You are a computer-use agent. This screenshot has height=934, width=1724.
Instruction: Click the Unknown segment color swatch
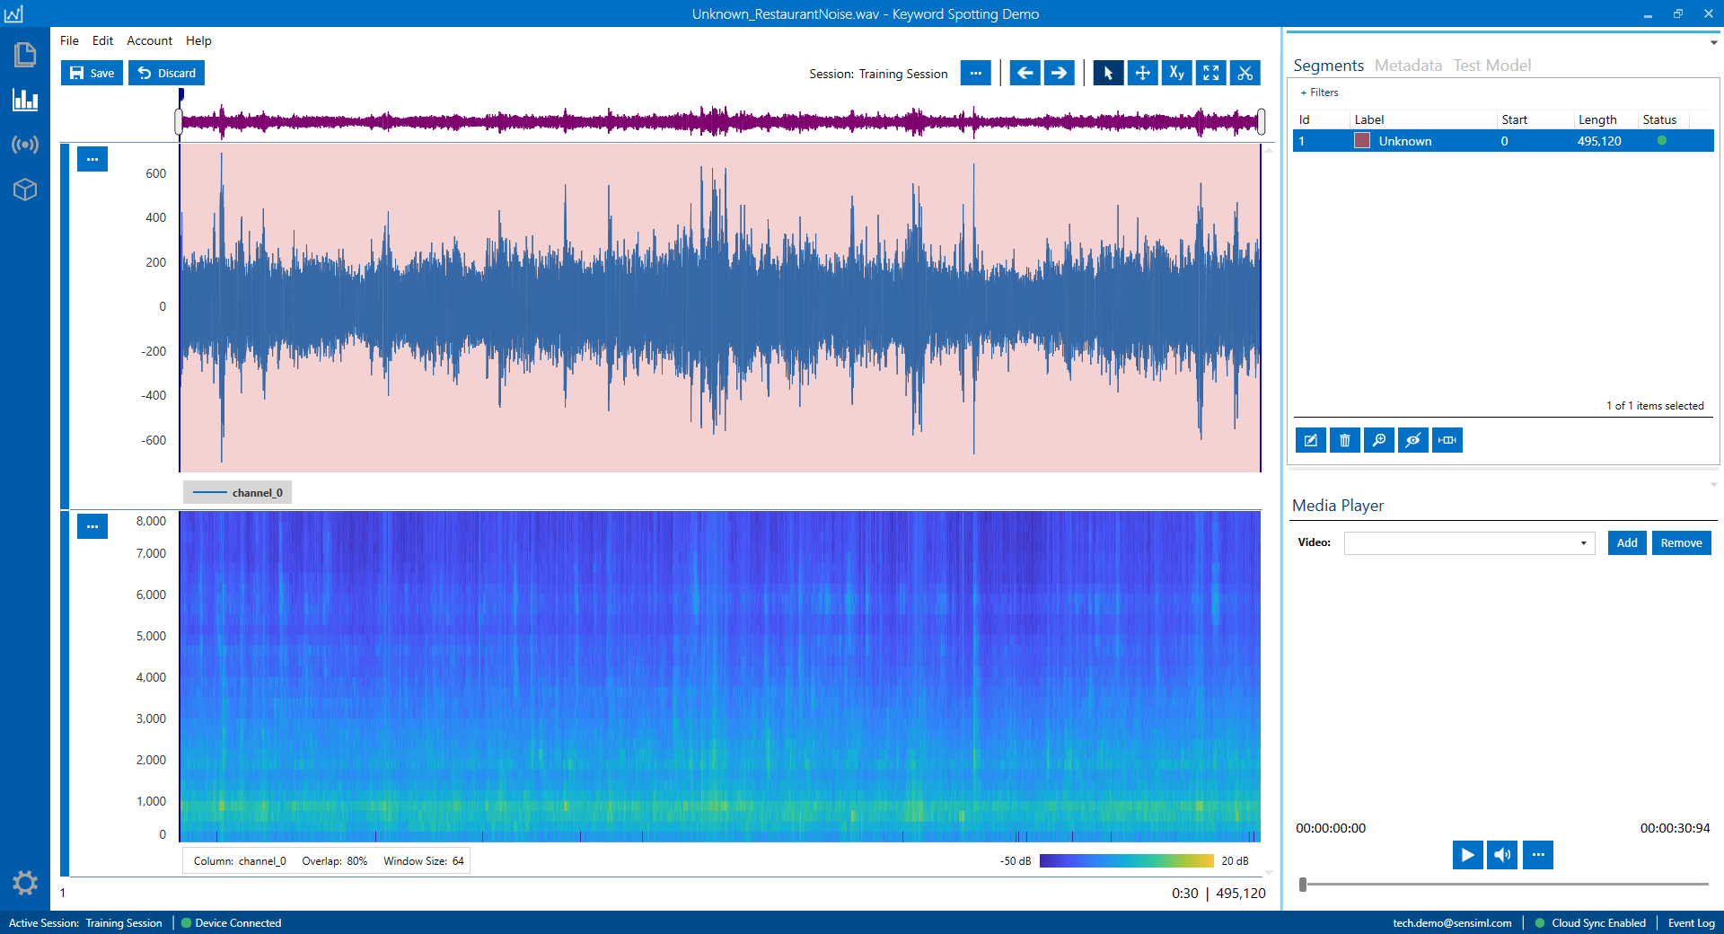(x=1362, y=141)
